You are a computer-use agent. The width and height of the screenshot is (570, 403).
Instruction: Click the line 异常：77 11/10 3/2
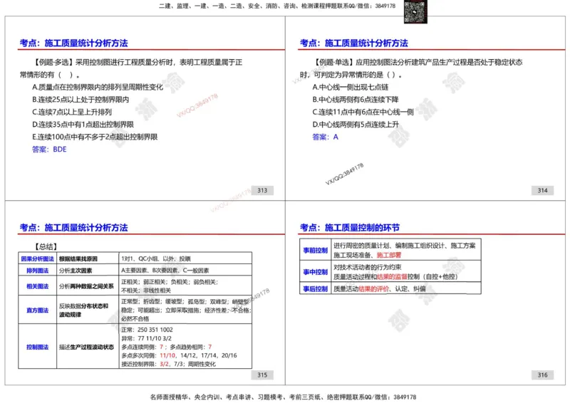click(147, 338)
